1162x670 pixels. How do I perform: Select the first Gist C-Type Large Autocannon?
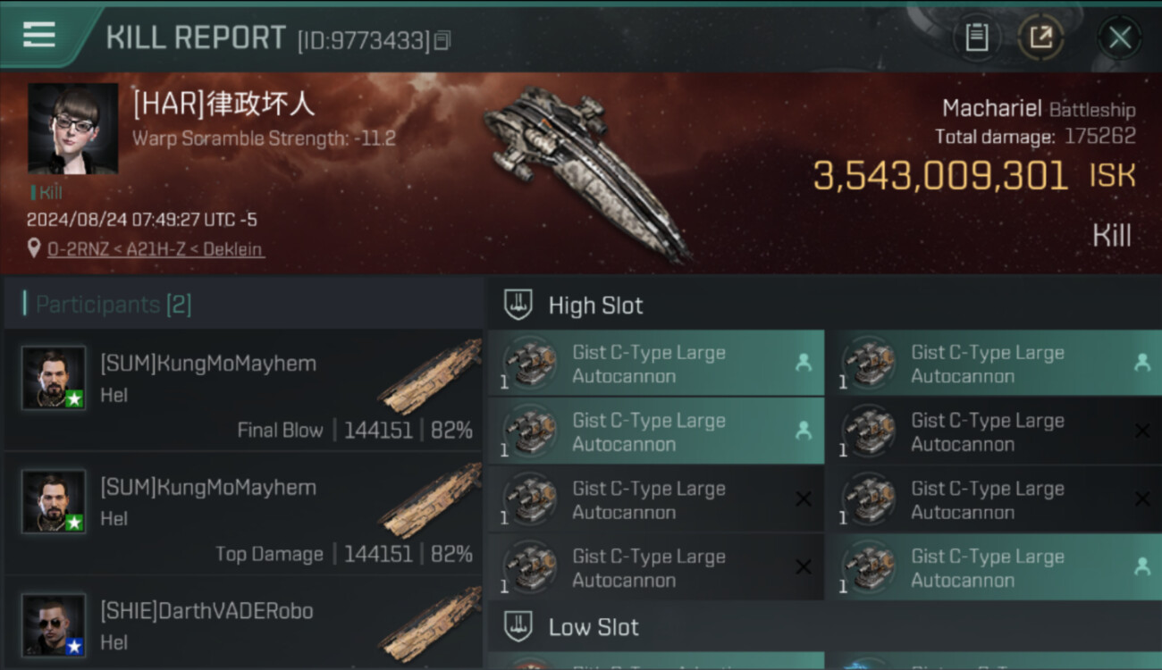click(655, 364)
